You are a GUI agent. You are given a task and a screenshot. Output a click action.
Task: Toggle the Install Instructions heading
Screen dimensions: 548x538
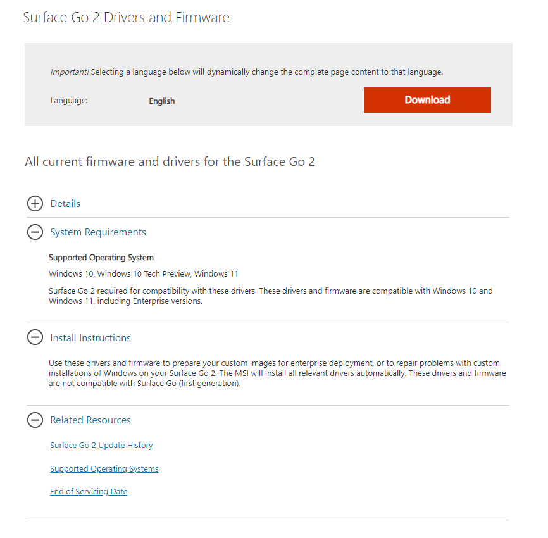90,338
